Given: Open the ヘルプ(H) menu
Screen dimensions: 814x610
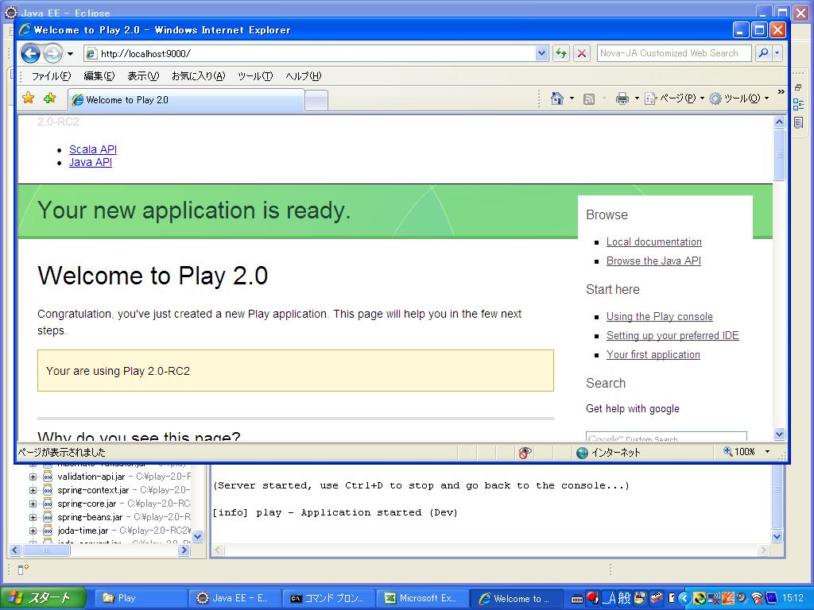Looking at the screenshot, I should pyautogui.click(x=303, y=76).
